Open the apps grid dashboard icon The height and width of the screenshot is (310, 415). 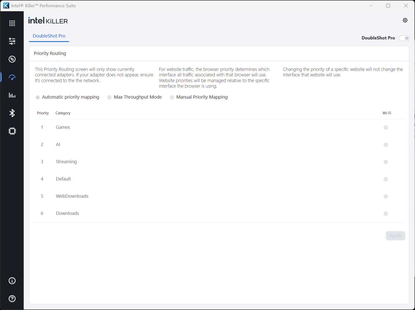click(x=12, y=23)
